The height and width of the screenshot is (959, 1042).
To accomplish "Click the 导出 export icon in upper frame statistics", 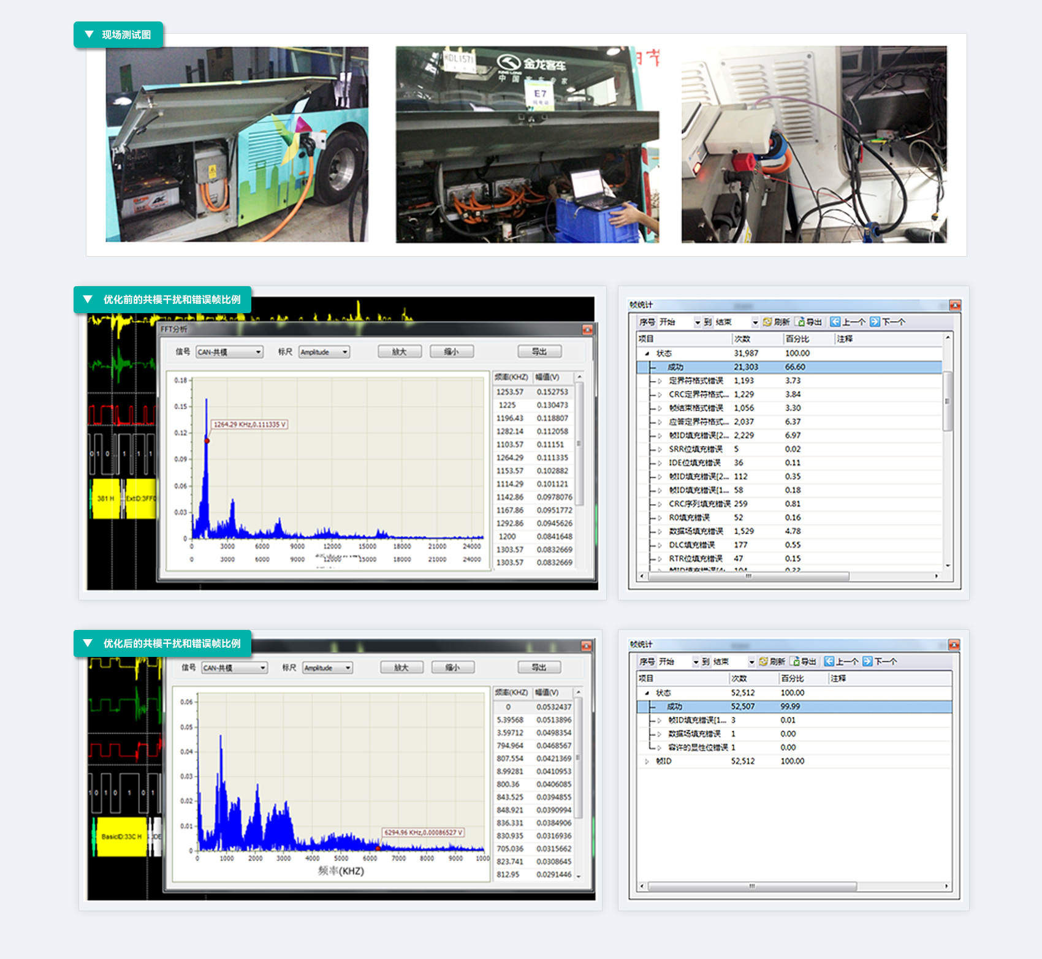I will (800, 322).
